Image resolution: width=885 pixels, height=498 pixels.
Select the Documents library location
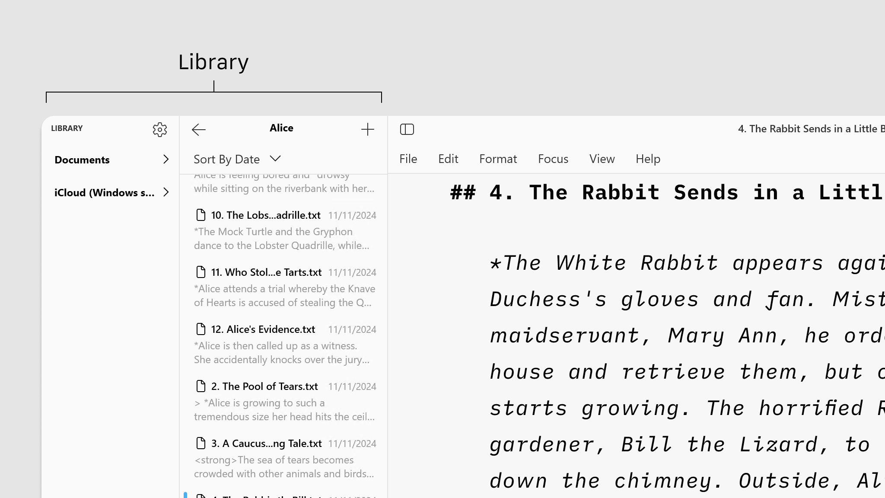pyautogui.click(x=82, y=160)
